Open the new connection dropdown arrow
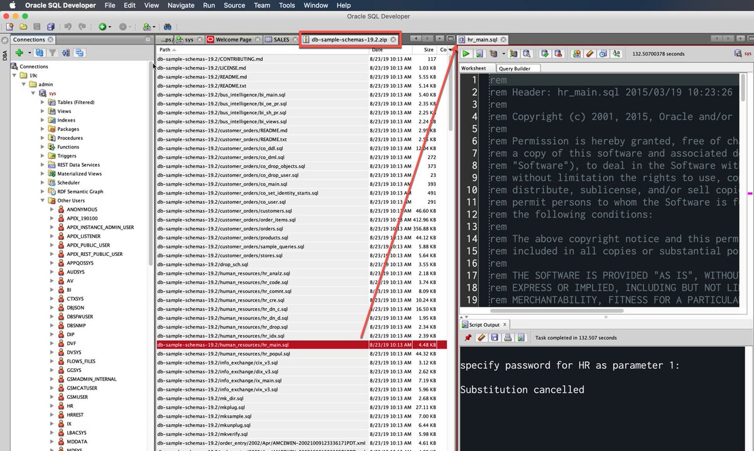This screenshot has width=754, height=451. [x=28, y=54]
